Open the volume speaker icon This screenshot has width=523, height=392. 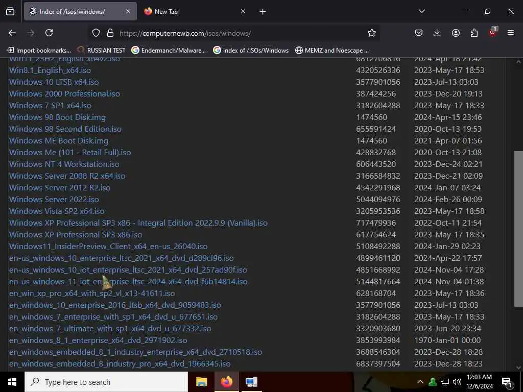(x=457, y=382)
